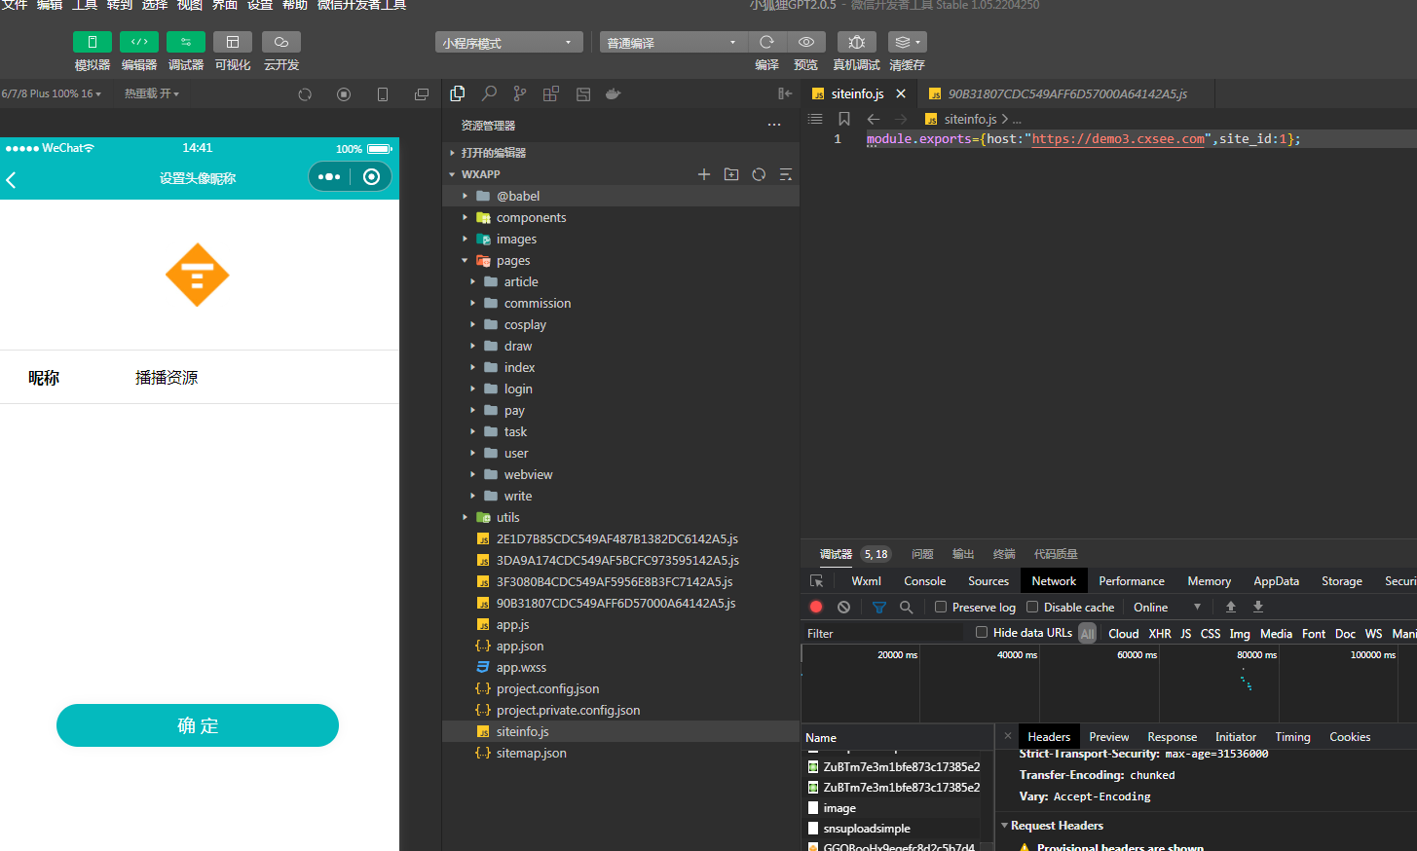Screen dimensions: 1417x851
Task: Open the Online throttling dropdown
Action: point(1167,607)
